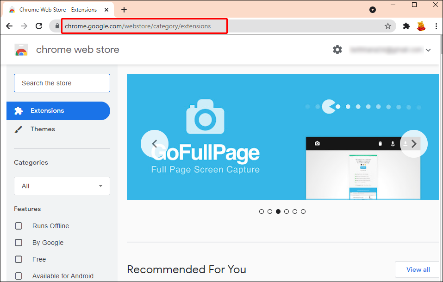Screen dimensions: 443x282
Task: Click the browser forward arrow
Action: (x=24, y=26)
